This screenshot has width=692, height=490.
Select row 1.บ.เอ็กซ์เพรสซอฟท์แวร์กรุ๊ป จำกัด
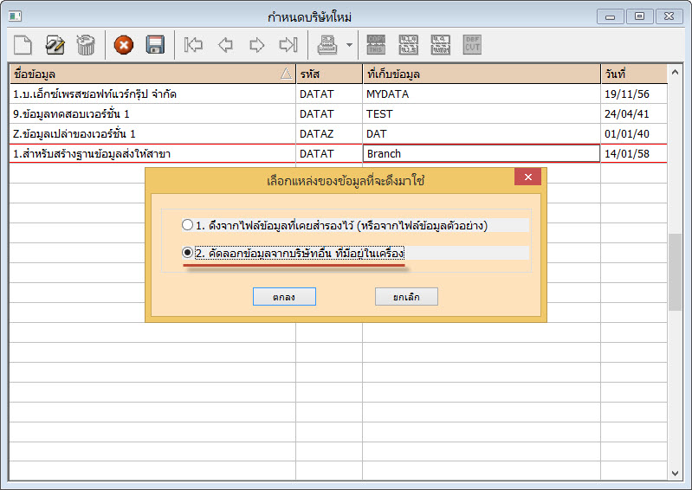pos(338,94)
